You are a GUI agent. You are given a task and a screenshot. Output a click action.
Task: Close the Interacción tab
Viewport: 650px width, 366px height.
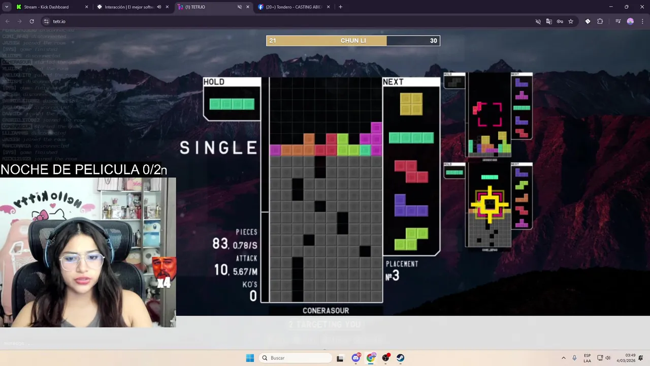167,7
